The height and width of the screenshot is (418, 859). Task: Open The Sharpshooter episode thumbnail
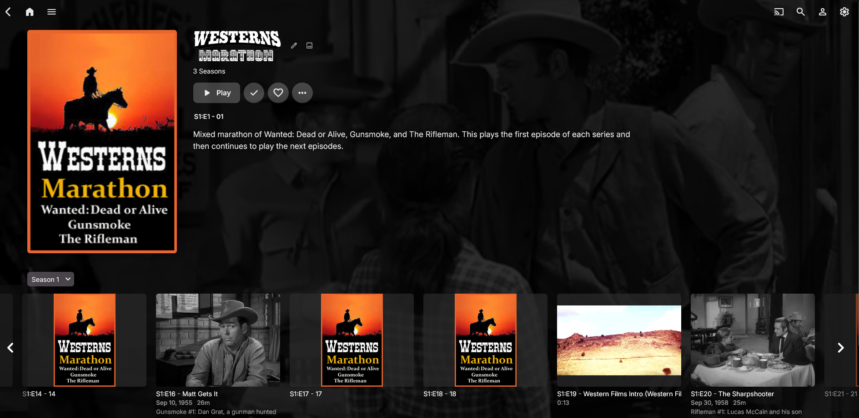pyautogui.click(x=753, y=340)
